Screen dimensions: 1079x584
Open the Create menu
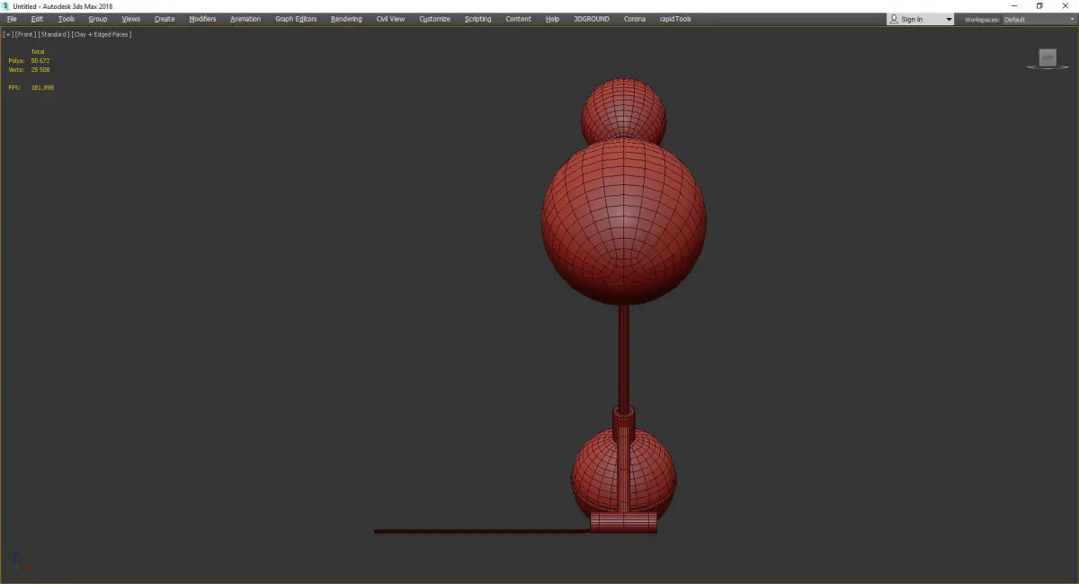[x=165, y=19]
